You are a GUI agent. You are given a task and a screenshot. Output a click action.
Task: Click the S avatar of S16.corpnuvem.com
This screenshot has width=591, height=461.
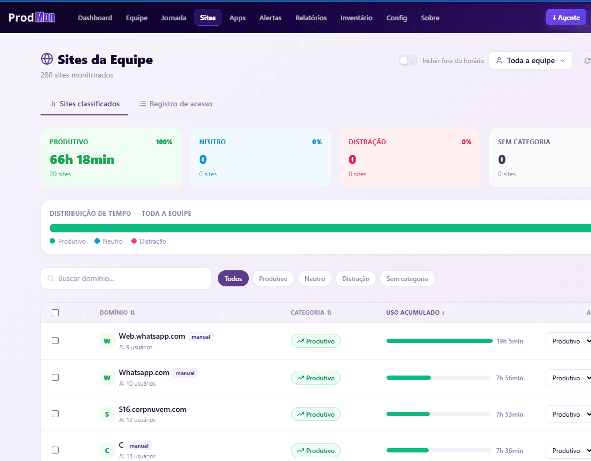click(107, 414)
